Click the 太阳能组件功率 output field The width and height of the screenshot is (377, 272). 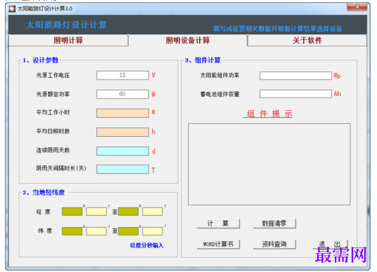coord(296,76)
